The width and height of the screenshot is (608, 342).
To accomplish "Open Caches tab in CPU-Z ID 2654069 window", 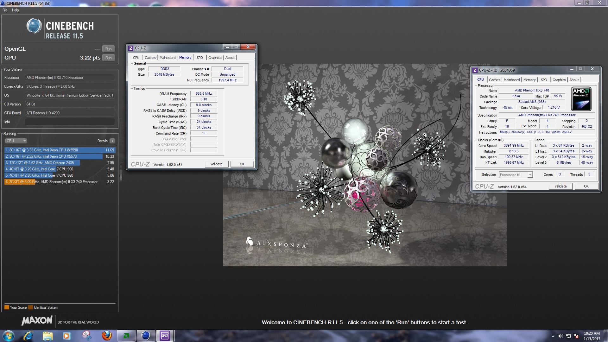I will pyautogui.click(x=494, y=80).
